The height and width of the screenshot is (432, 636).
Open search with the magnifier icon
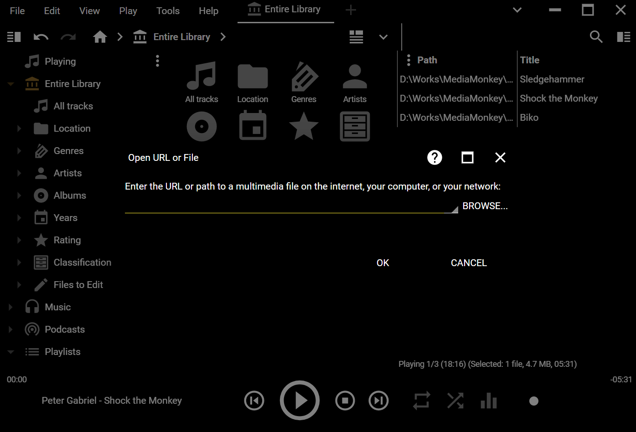click(x=596, y=37)
